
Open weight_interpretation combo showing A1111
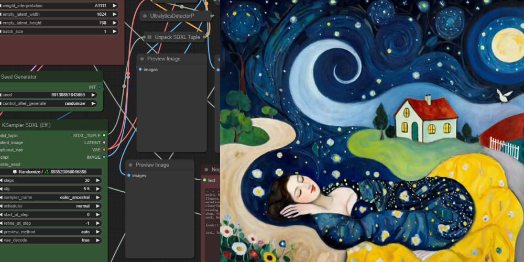click(59, 6)
